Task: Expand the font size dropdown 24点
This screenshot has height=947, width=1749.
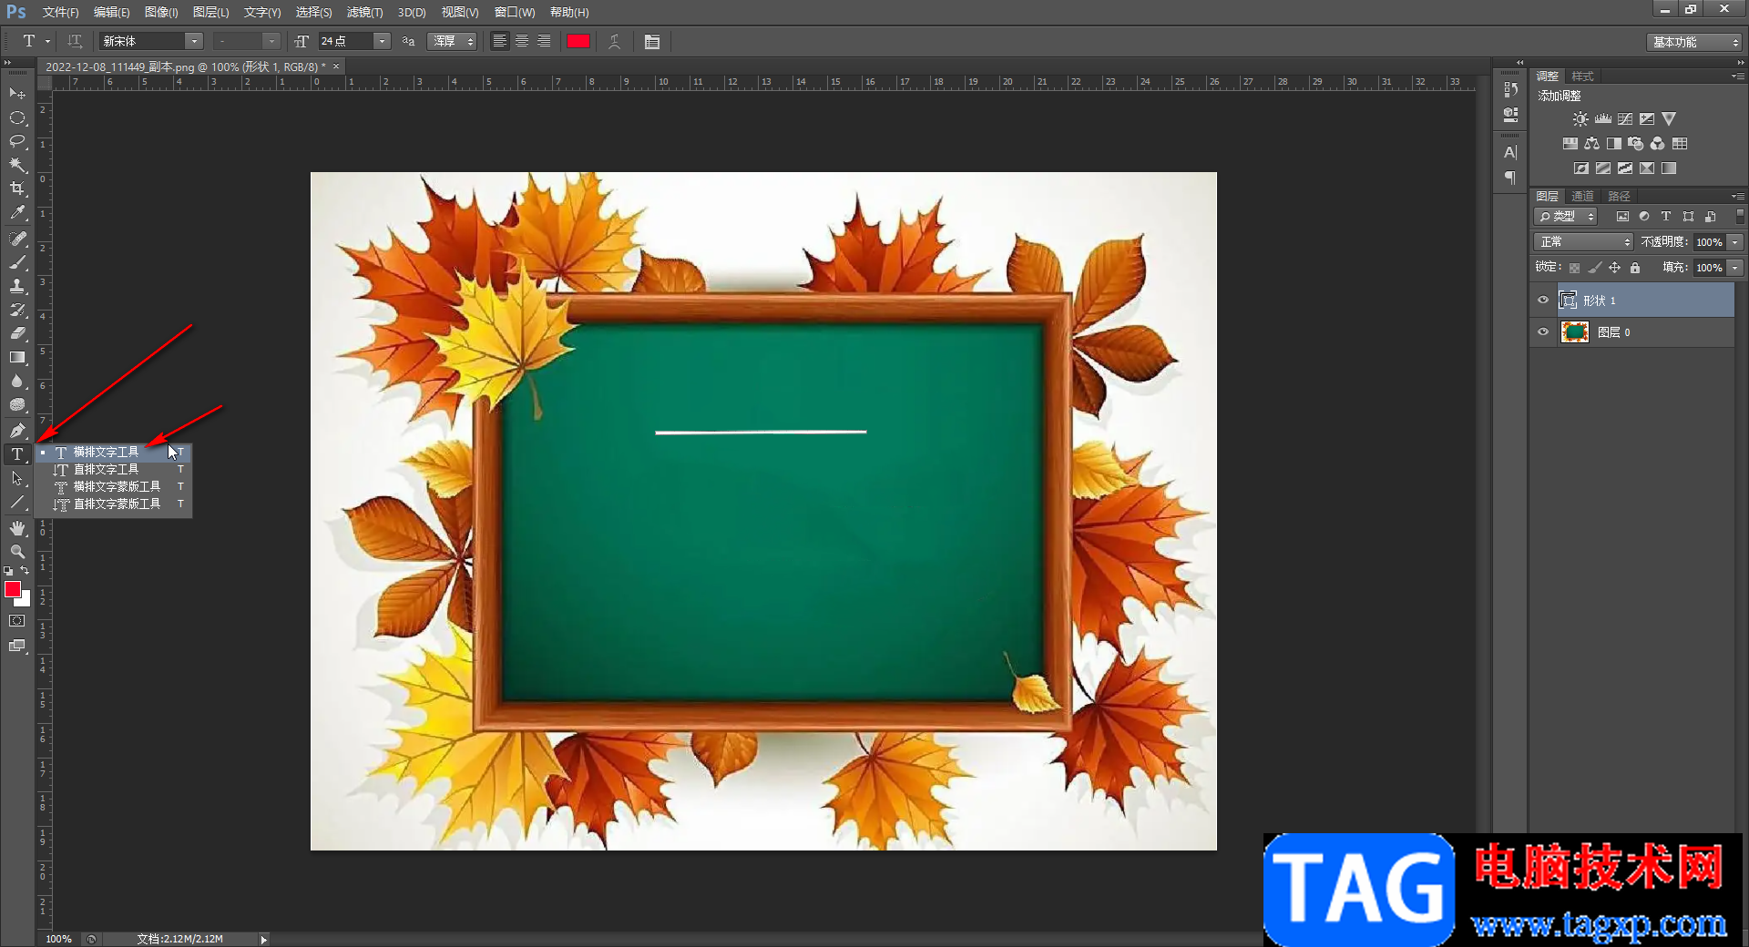Action: pos(383,42)
